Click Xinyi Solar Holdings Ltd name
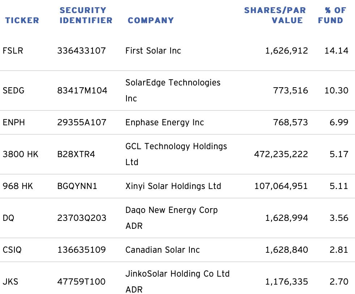Screen dimensions: 355x294 (173, 186)
